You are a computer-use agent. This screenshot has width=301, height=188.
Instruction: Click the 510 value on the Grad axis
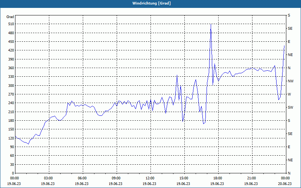pos(12,24)
